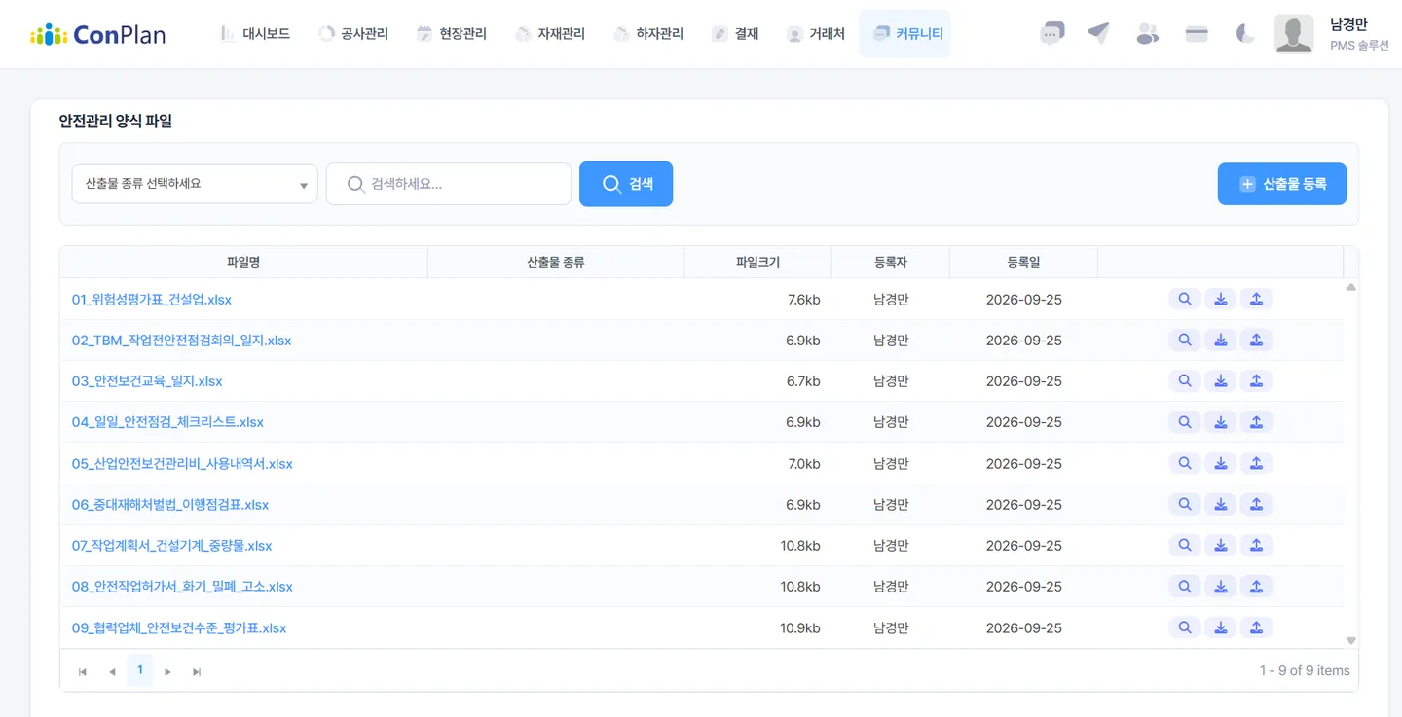This screenshot has height=717, width=1402.
Task: Go to next page in pager
Action: 168,671
